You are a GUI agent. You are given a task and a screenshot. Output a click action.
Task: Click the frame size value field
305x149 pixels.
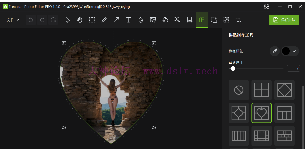[x=293, y=68]
